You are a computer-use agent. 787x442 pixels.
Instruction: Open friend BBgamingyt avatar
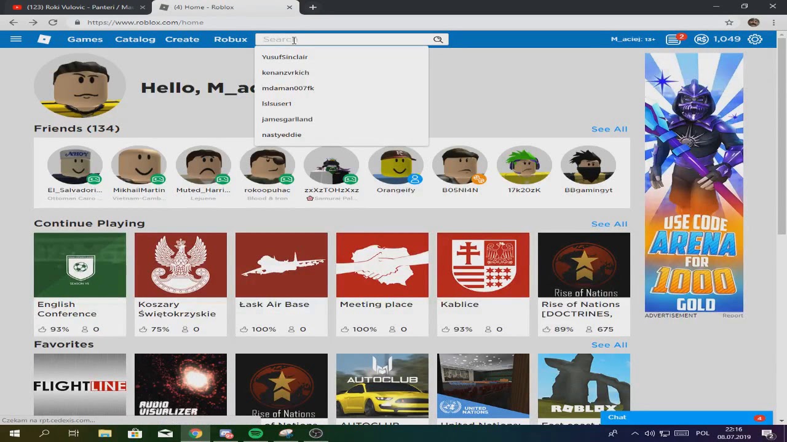[588, 165]
